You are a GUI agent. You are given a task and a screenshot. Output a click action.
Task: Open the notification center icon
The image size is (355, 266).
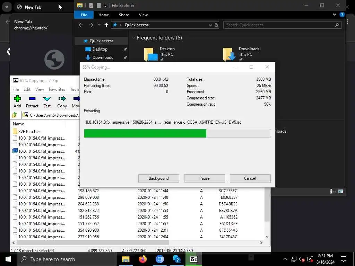pos(344,259)
